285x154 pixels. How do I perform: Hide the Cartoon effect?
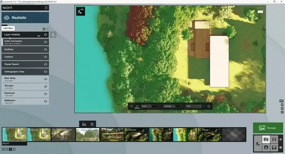46,57
